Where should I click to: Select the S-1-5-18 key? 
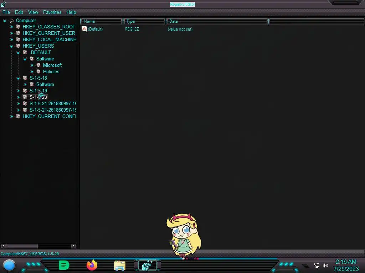[38, 78]
